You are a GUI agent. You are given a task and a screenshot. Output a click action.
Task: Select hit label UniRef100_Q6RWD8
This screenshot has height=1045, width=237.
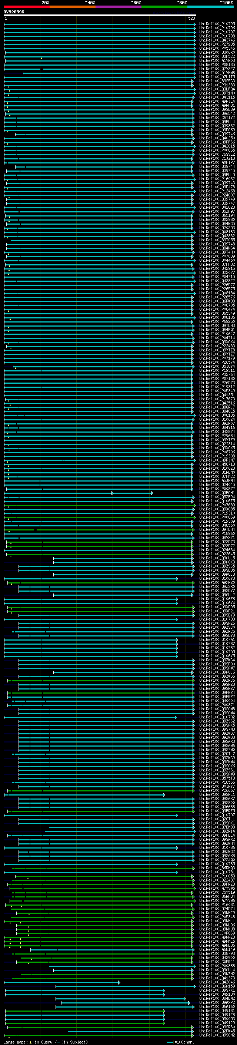point(217,301)
